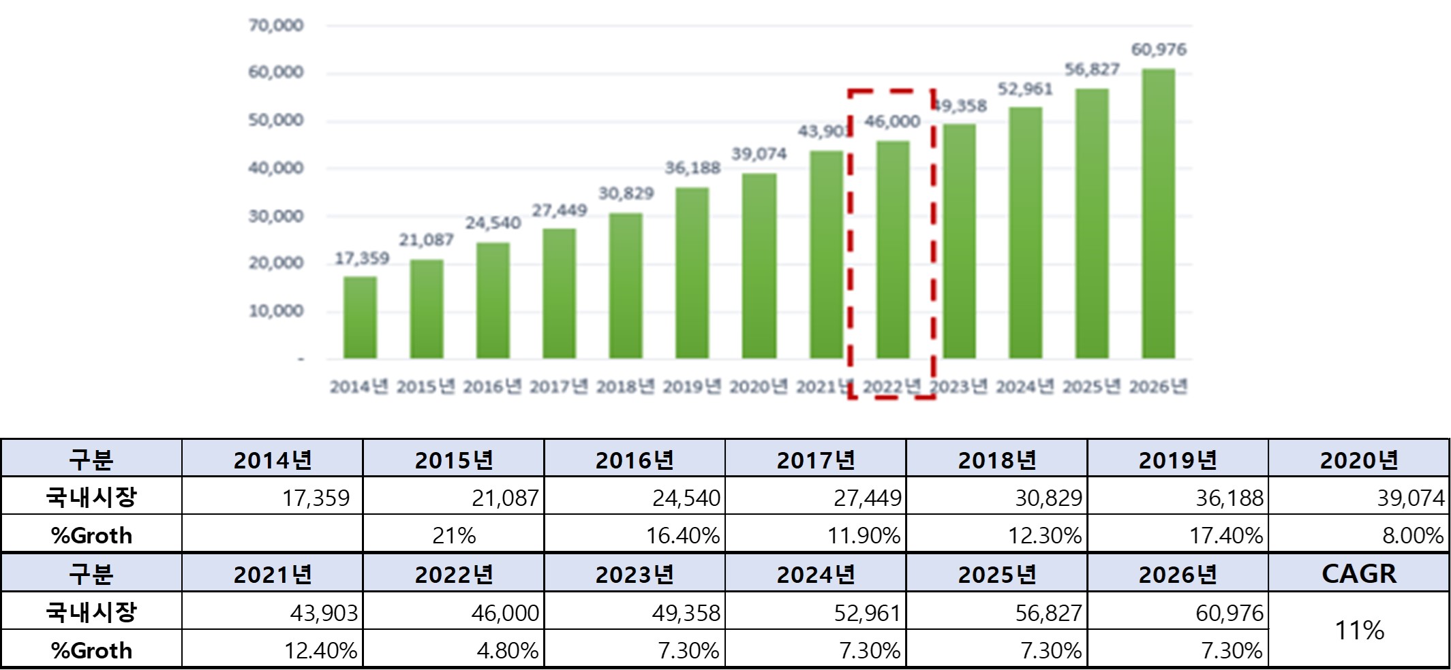This screenshot has width=1451, height=670.
Task: Click the 2022년 bar inside red dashed box
Action: [892, 250]
